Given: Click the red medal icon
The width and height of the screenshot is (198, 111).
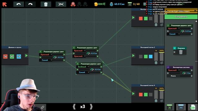Looking at the screenshot, I should point(73,4).
